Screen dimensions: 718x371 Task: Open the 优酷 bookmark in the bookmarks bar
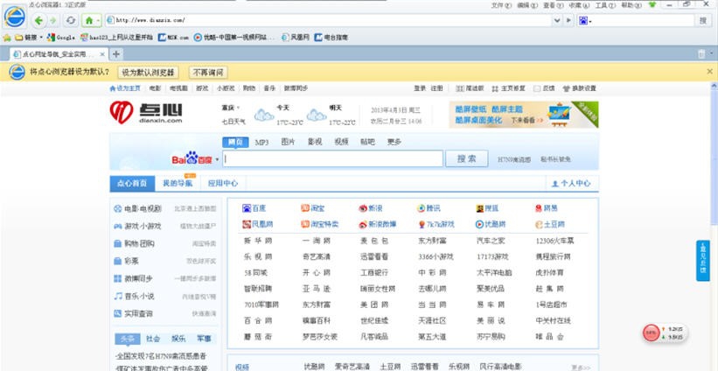(x=234, y=38)
